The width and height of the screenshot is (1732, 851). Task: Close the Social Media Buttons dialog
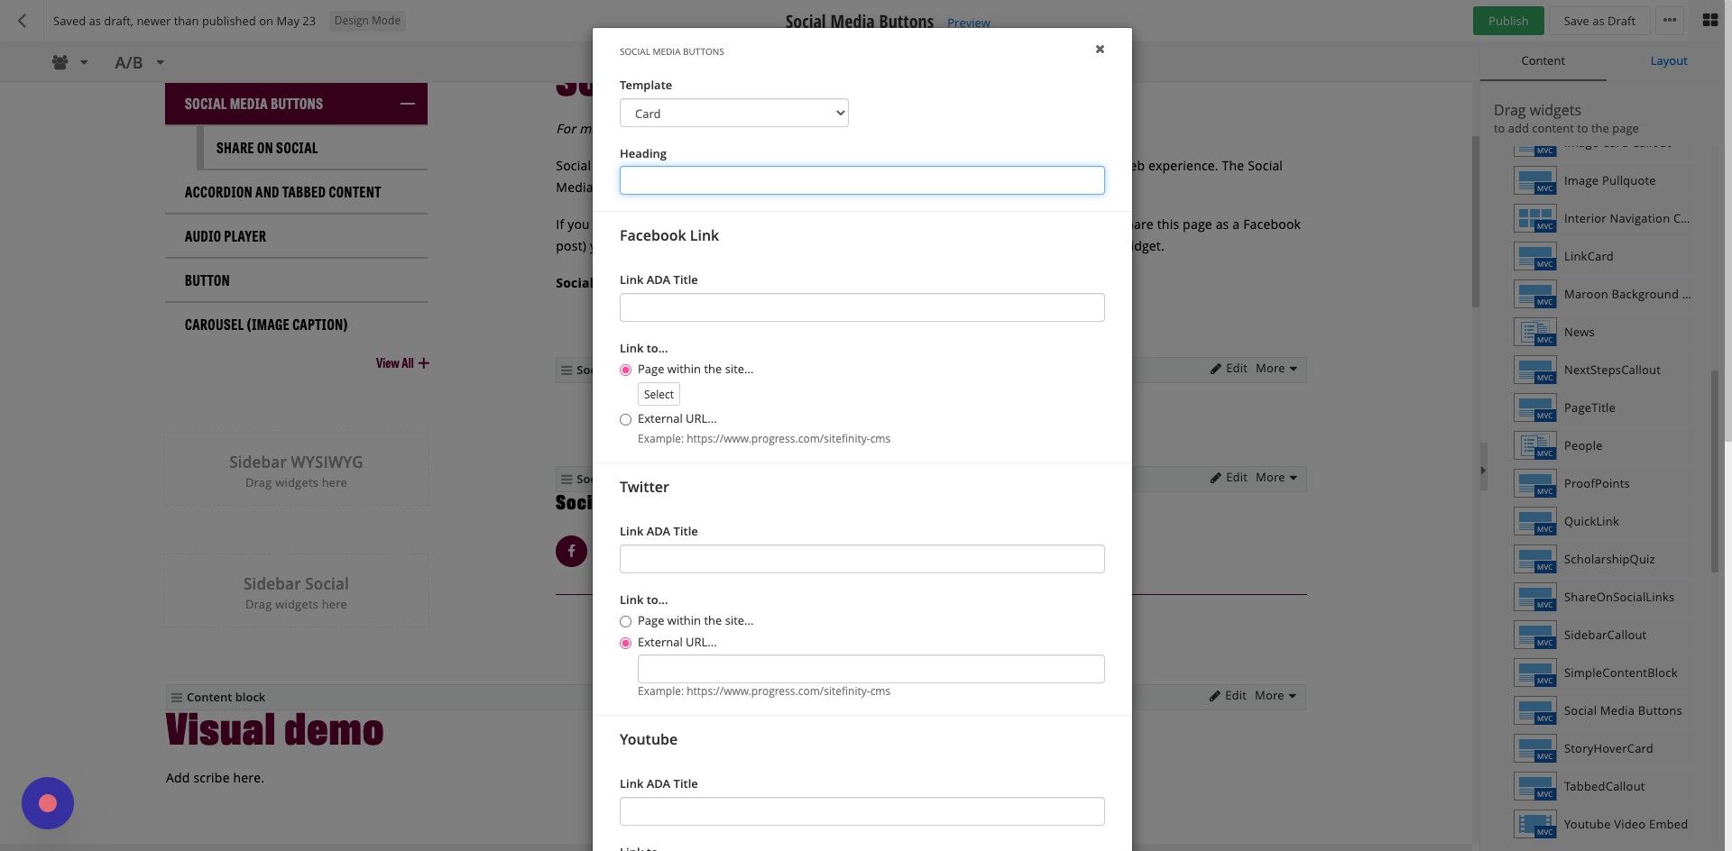click(x=1100, y=50)
